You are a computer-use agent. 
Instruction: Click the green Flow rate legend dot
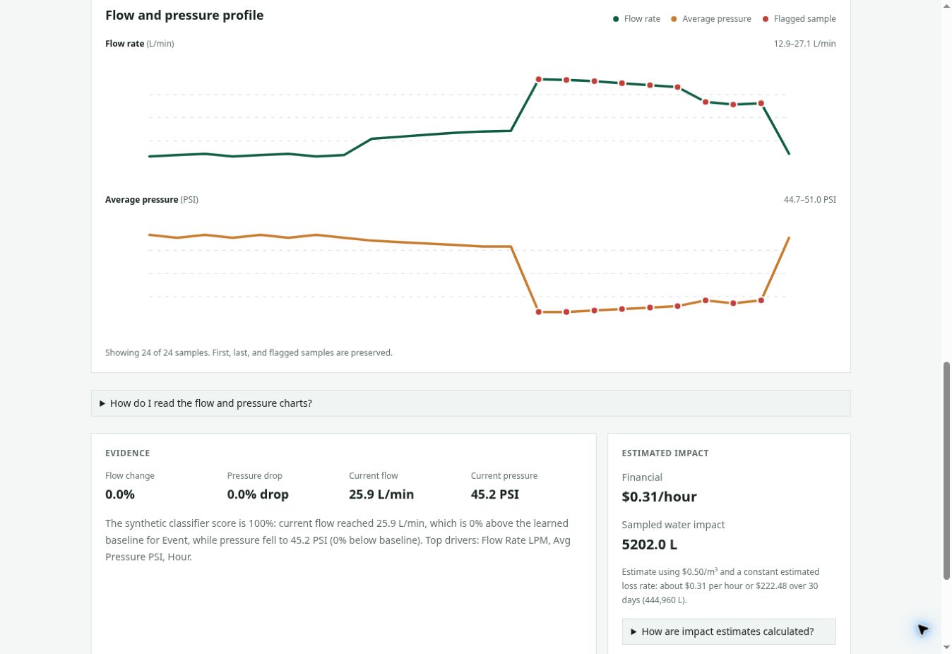click(616, 19)
